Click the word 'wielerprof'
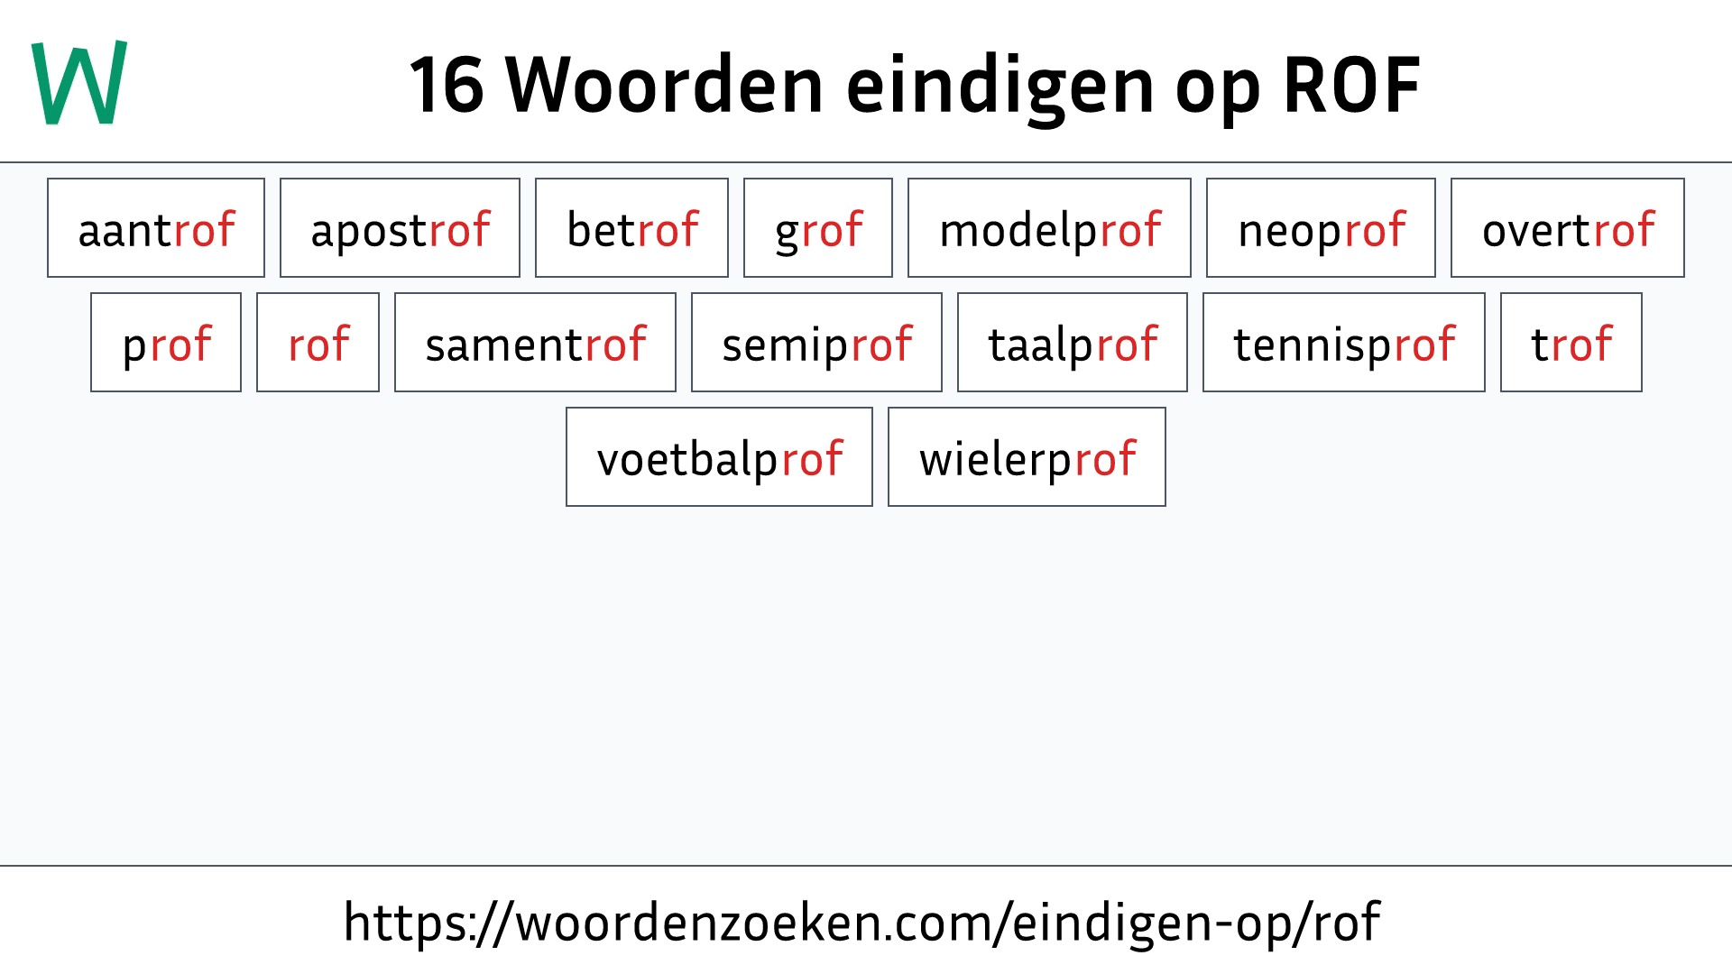 [1026, 456]
